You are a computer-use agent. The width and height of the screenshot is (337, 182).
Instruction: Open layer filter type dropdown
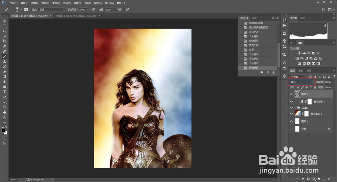pos(298,77)
